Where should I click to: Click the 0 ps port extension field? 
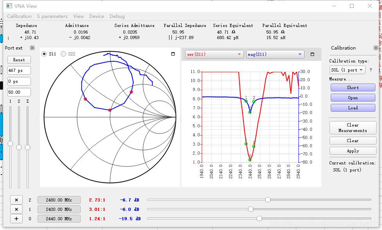click(19, 81)
